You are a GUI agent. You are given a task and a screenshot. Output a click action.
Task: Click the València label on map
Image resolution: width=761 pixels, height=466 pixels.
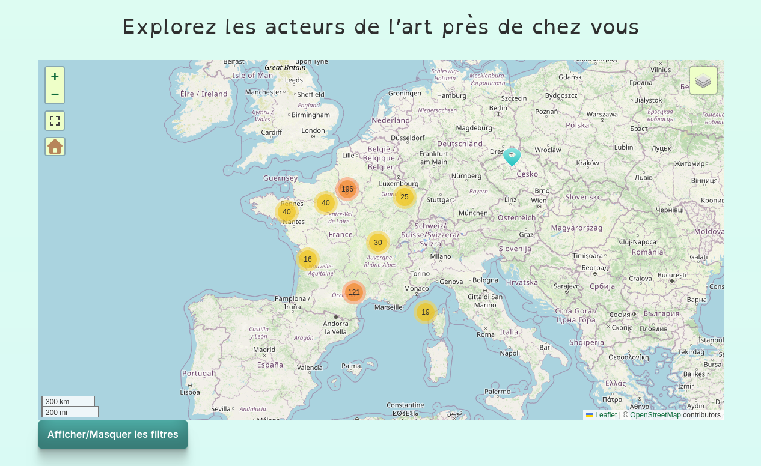click(x=310, y=368)
